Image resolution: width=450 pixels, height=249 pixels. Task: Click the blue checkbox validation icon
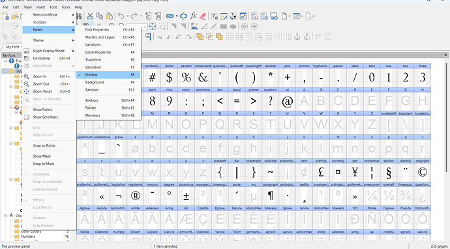[x=243, y=16]
